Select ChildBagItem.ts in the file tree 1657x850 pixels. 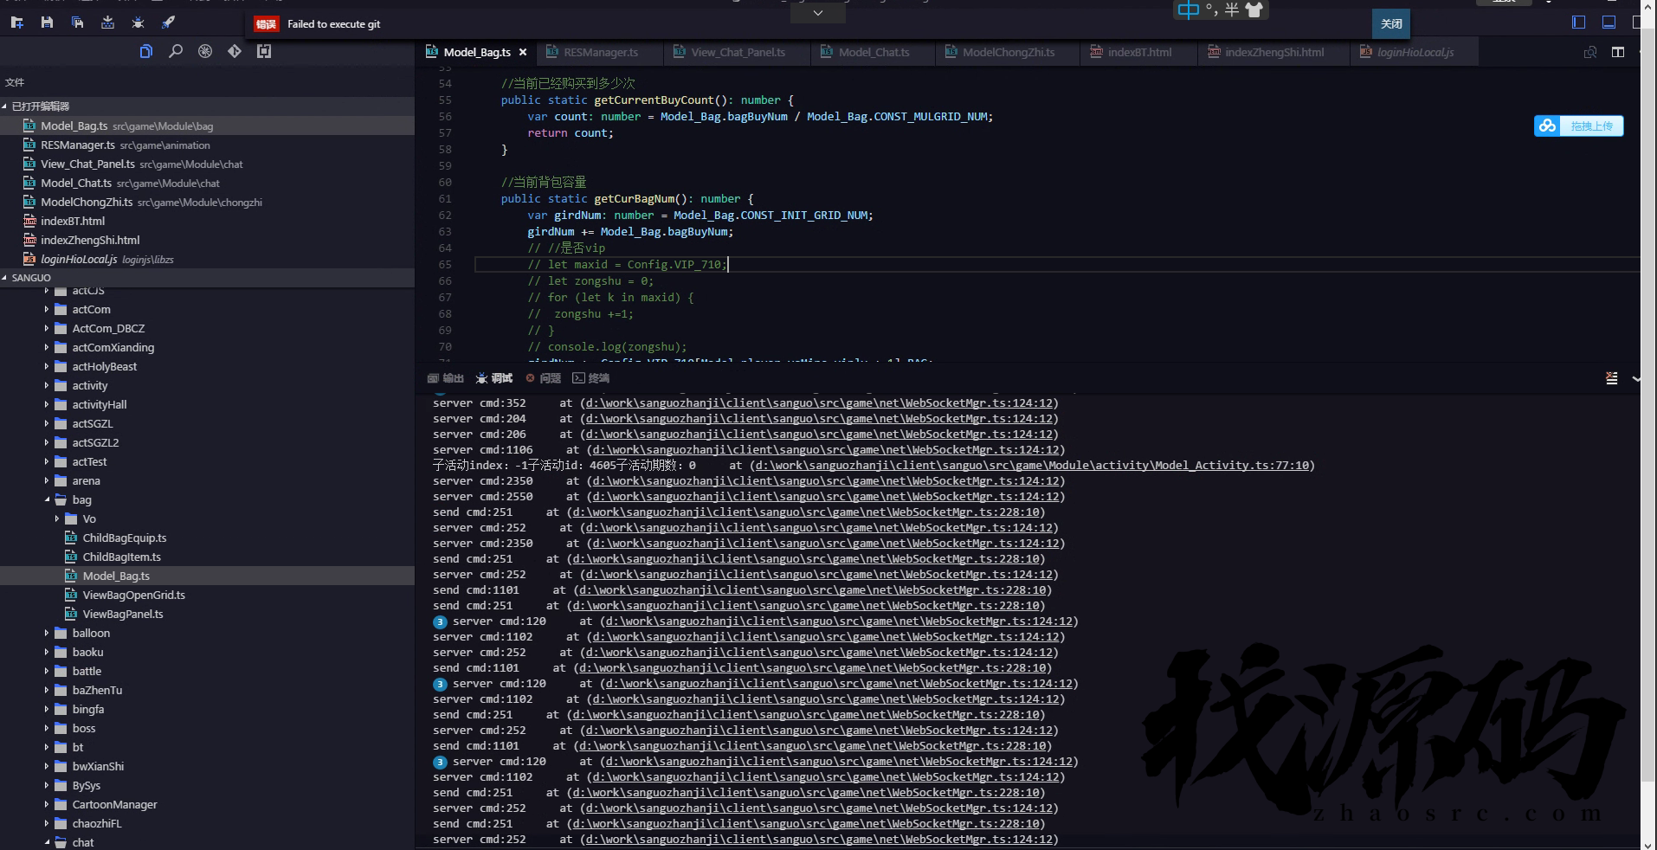click(121, 557)
